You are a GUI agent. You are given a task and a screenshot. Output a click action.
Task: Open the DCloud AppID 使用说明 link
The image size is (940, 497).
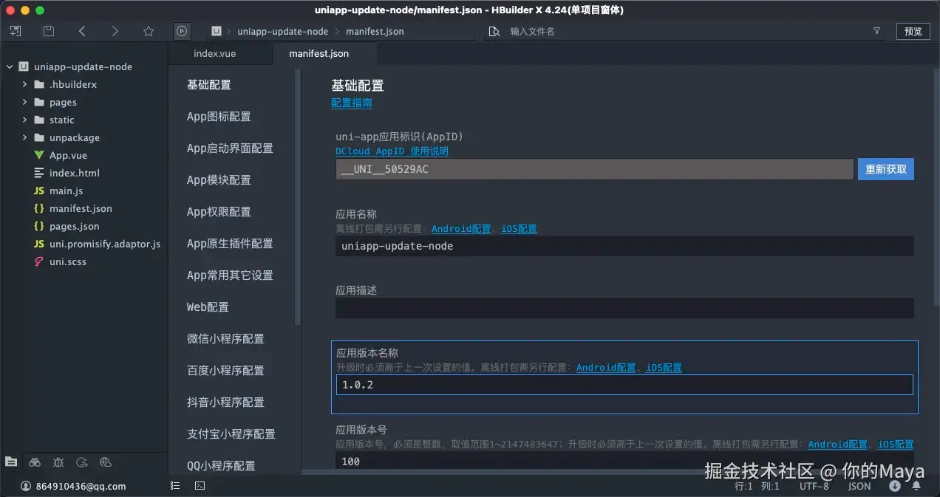click(x=392, y=151)
